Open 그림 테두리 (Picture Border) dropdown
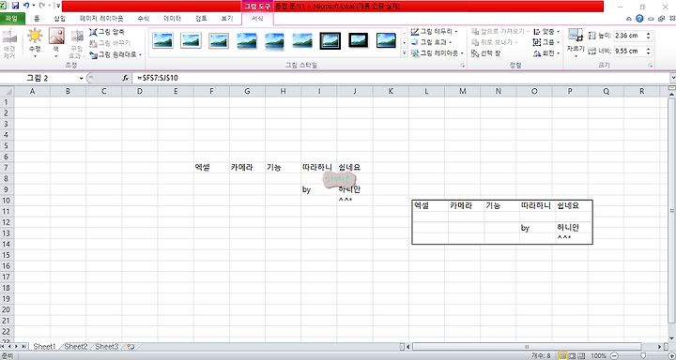The width and height of the screenshot is (676, 360). tap(435, 32)
